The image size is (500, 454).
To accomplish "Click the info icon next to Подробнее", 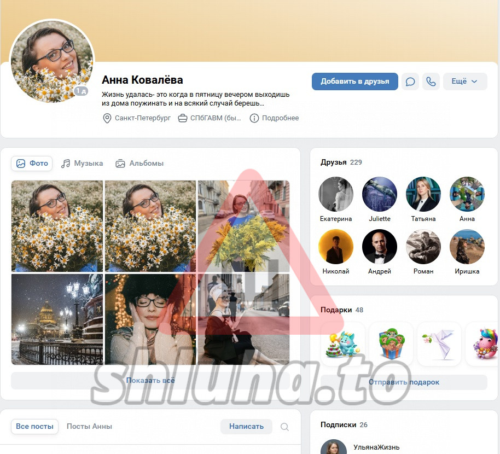I will tap(254, 118).
